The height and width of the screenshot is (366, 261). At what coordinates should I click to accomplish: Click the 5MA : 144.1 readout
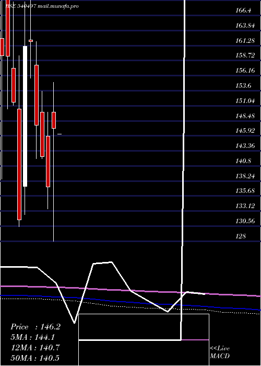pyautogui.click(x=33, y=337)
